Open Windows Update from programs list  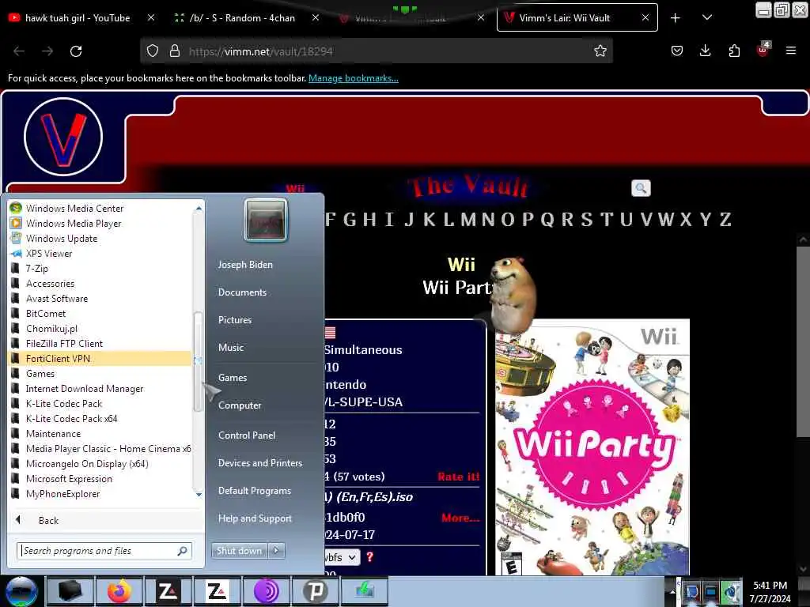[x=62, y=239]
